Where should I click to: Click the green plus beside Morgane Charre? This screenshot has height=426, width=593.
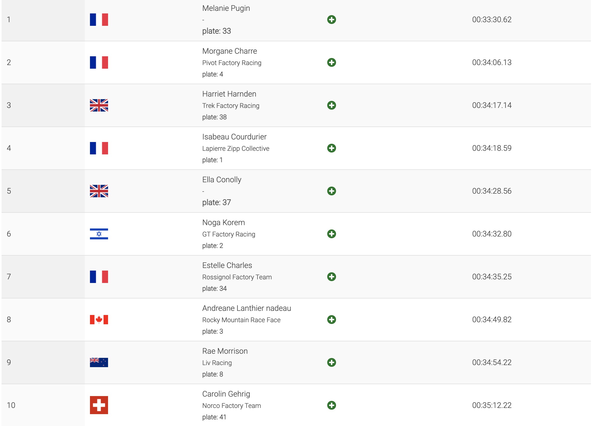(x=331, y=62)
